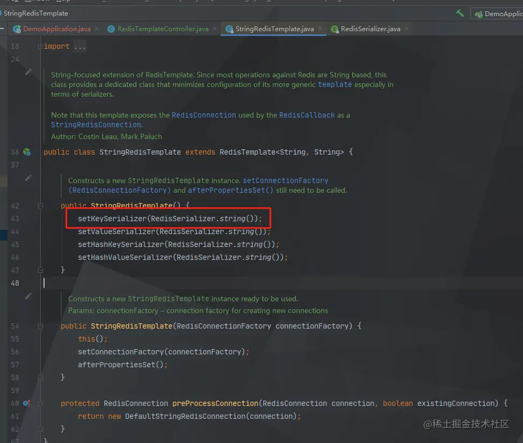The width and height of the screenshot is (523, 443).
Task: Click fold end marker at line 62
Action: click(x=40, y=429)
